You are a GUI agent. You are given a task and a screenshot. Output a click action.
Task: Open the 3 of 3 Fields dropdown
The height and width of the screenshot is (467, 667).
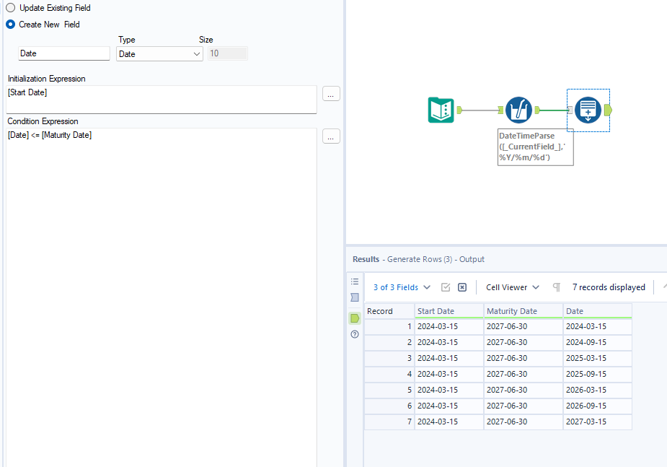(401, 287)
